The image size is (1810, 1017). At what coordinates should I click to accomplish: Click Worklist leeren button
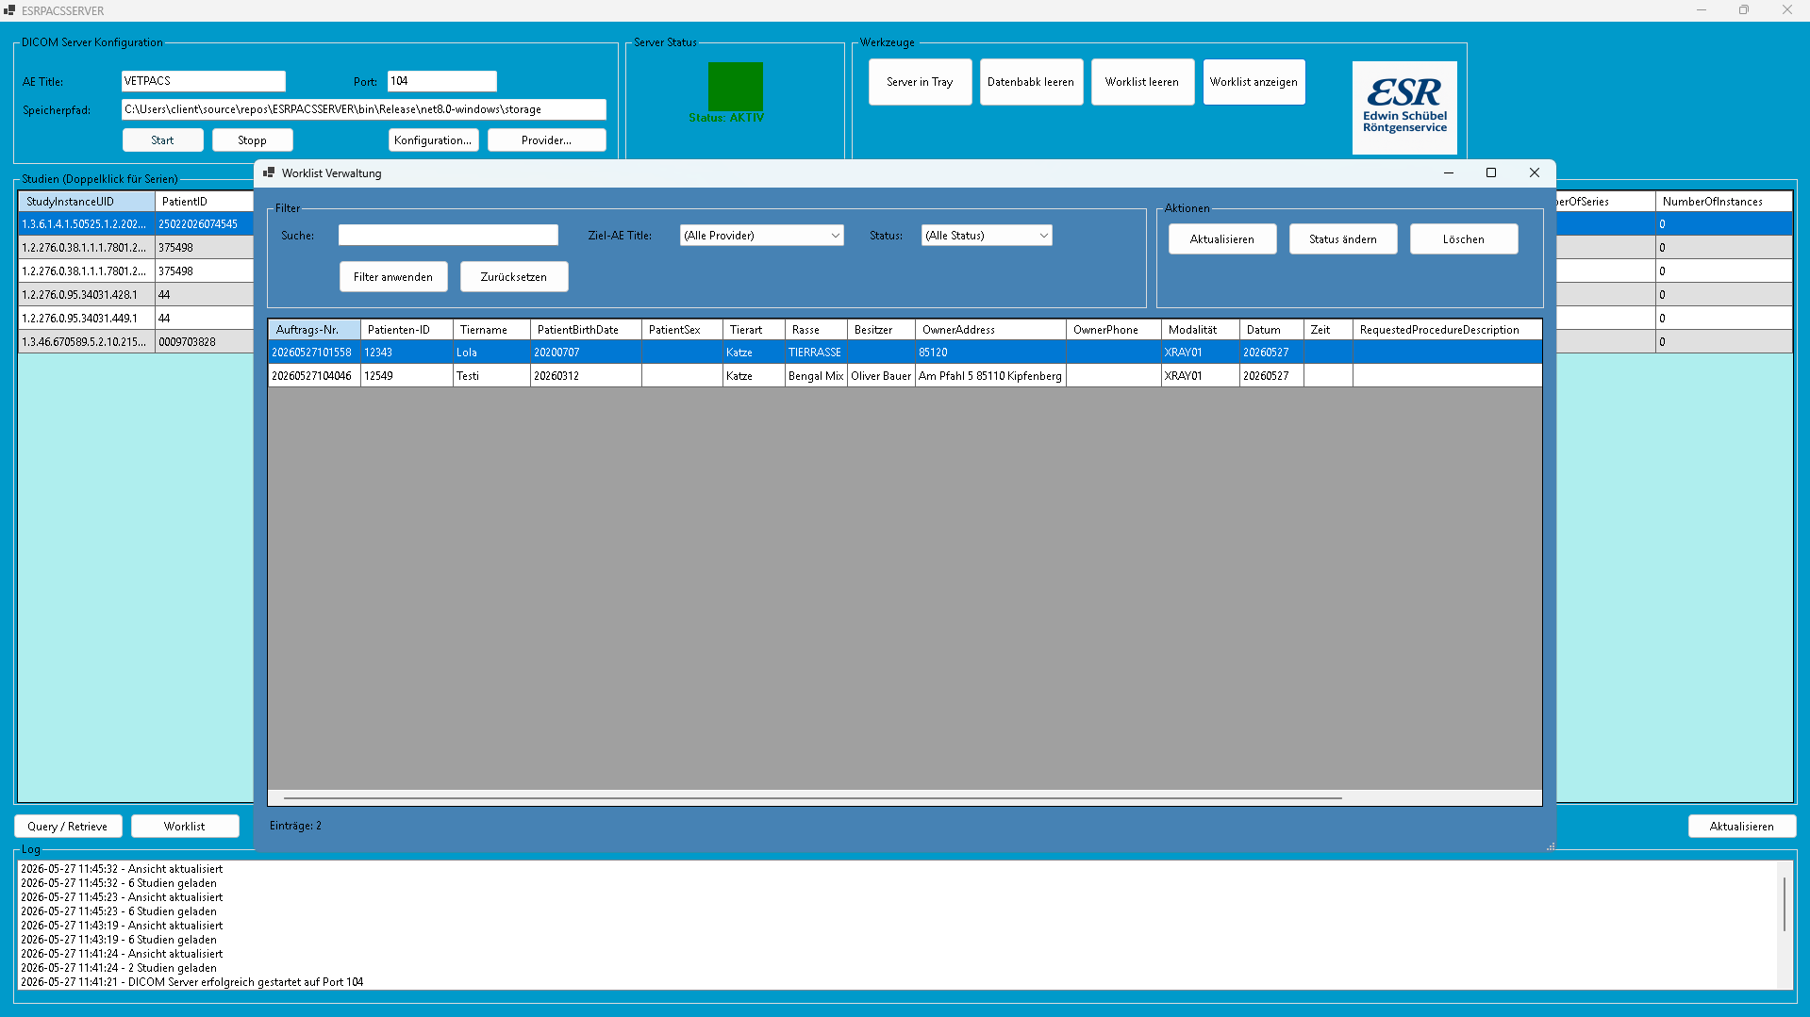(x=1142, y=82)
